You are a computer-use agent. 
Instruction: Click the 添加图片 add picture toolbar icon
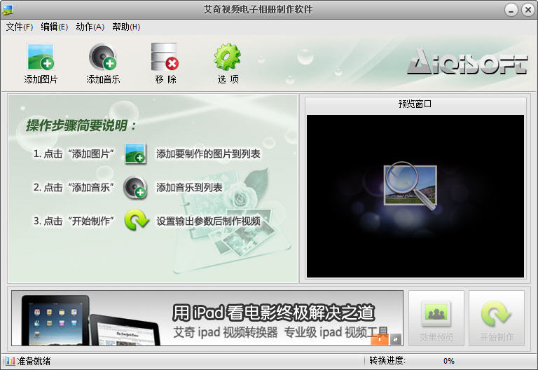tap(41, 57)
